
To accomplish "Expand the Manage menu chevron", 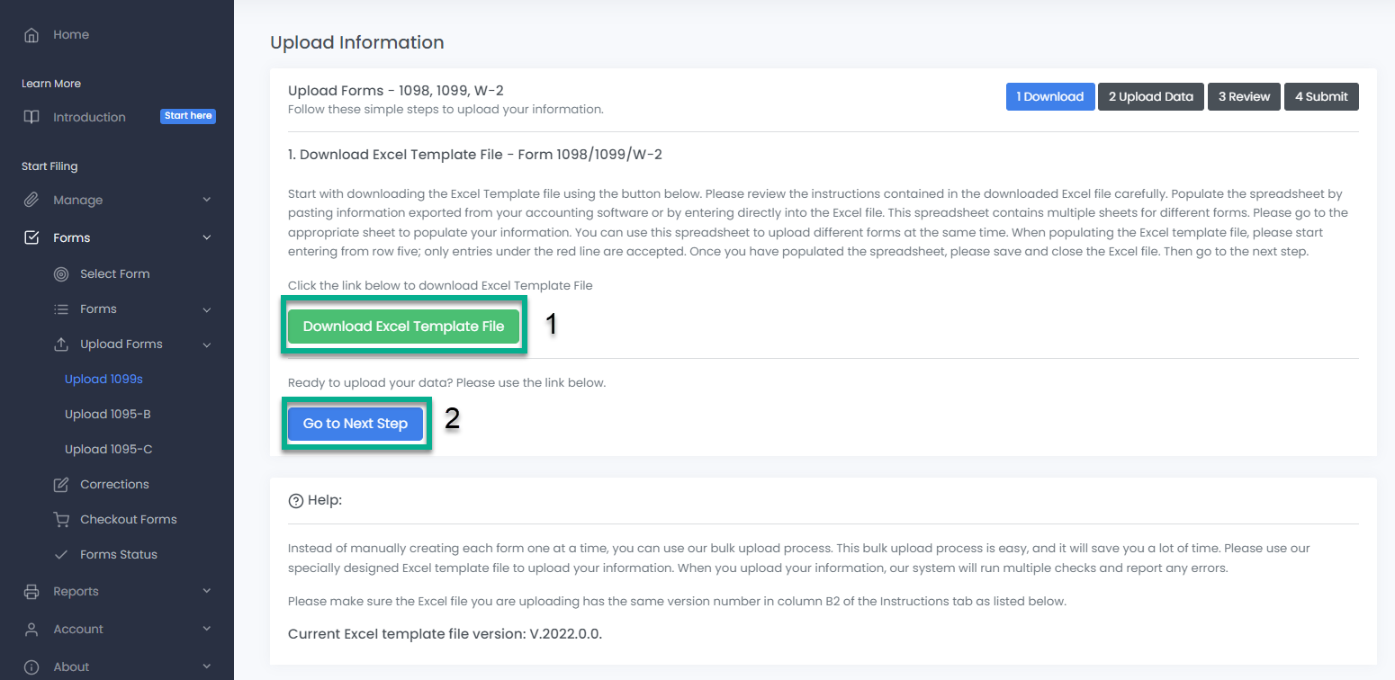I will coord(206,200).
